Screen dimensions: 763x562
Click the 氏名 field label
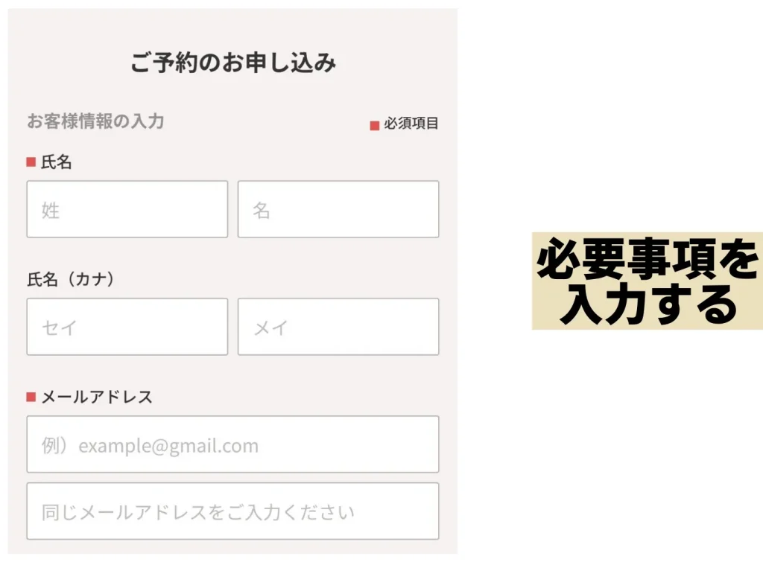[x=57, y=162]
